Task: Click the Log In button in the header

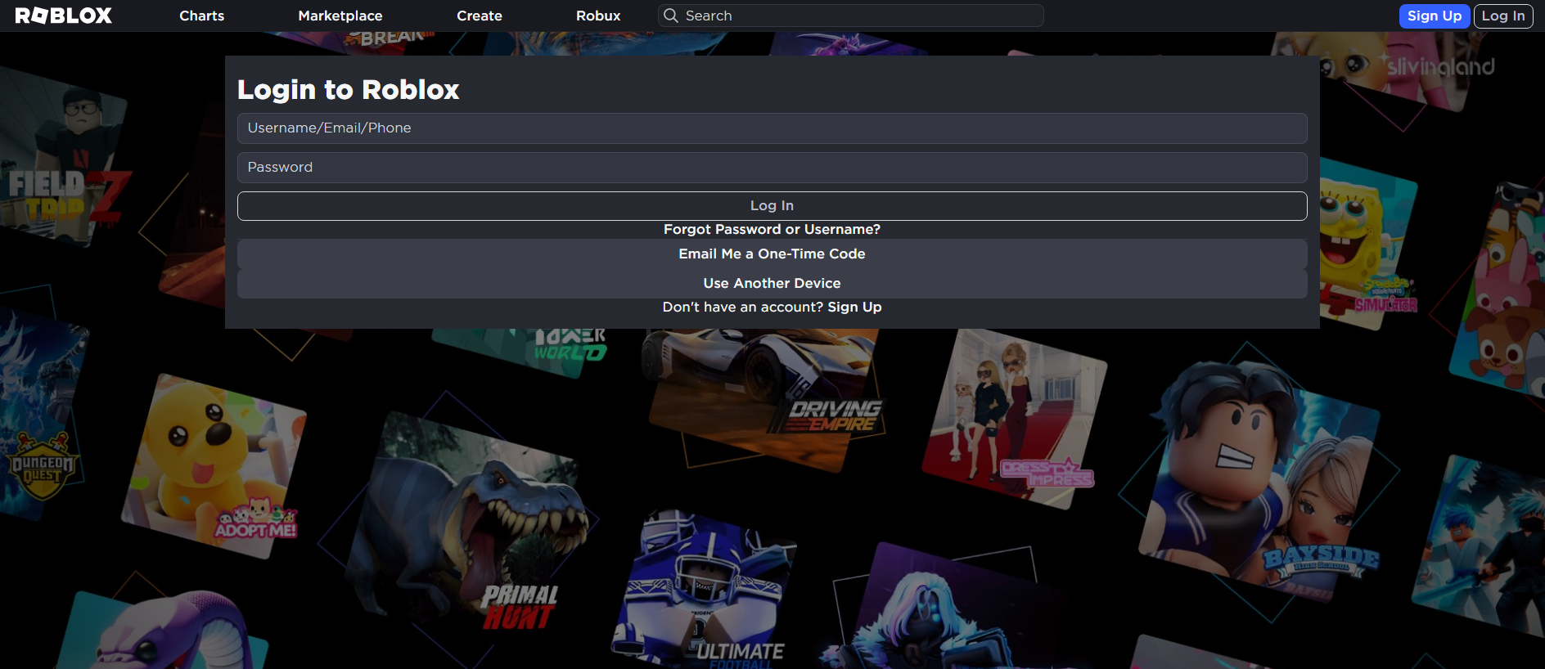Action: coord(1503,16)
